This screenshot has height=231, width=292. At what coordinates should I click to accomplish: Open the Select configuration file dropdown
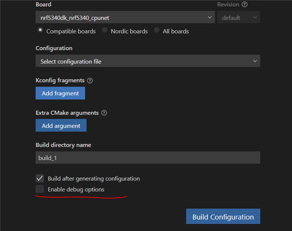coord(148,61)
